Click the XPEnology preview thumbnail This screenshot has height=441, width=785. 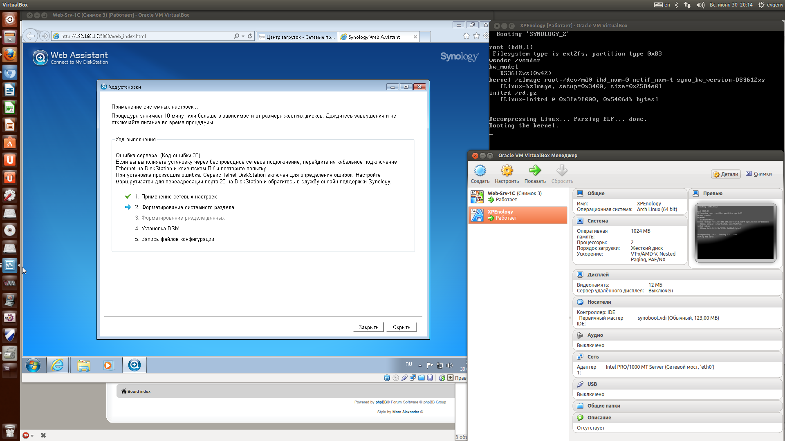click(x=735, y=232)
